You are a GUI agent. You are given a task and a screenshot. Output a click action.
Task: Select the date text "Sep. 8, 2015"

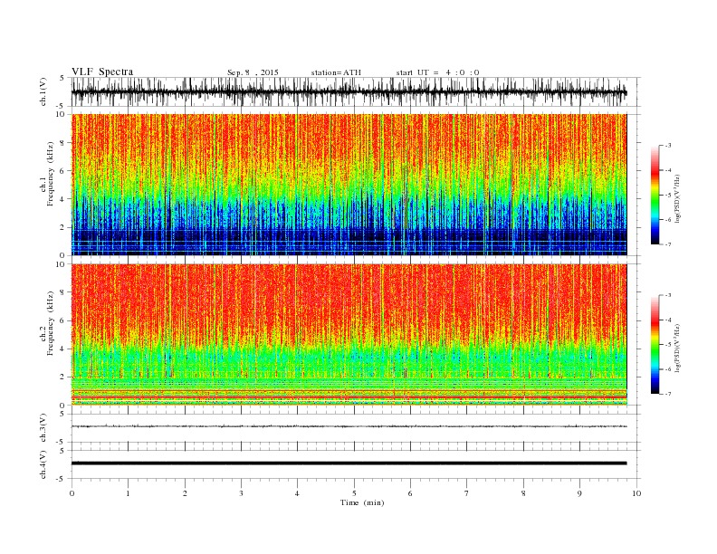click(x=253, y=72)
